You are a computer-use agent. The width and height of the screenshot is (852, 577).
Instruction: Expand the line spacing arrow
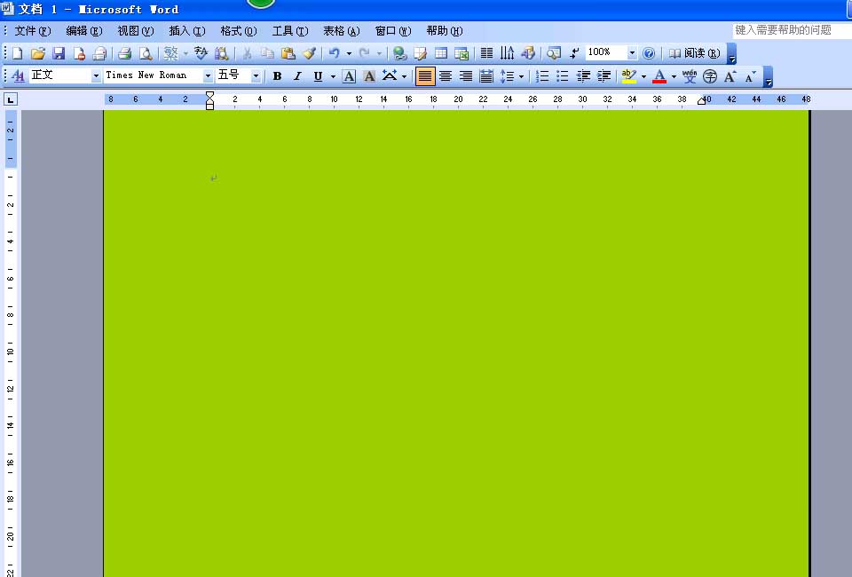pos(521,76)
